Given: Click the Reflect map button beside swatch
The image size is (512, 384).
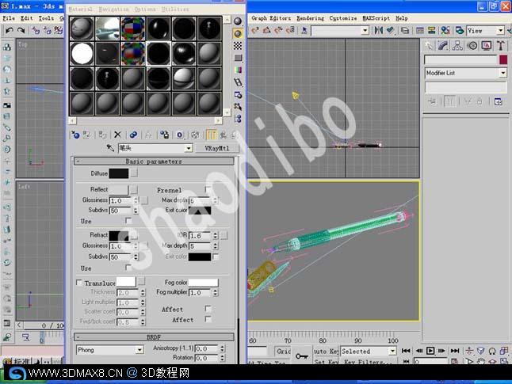Looking at the screenshot, I should (x=134, y=189).
